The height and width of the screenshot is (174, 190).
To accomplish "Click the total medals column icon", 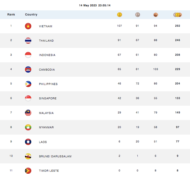I will click(x=177, y=15).
